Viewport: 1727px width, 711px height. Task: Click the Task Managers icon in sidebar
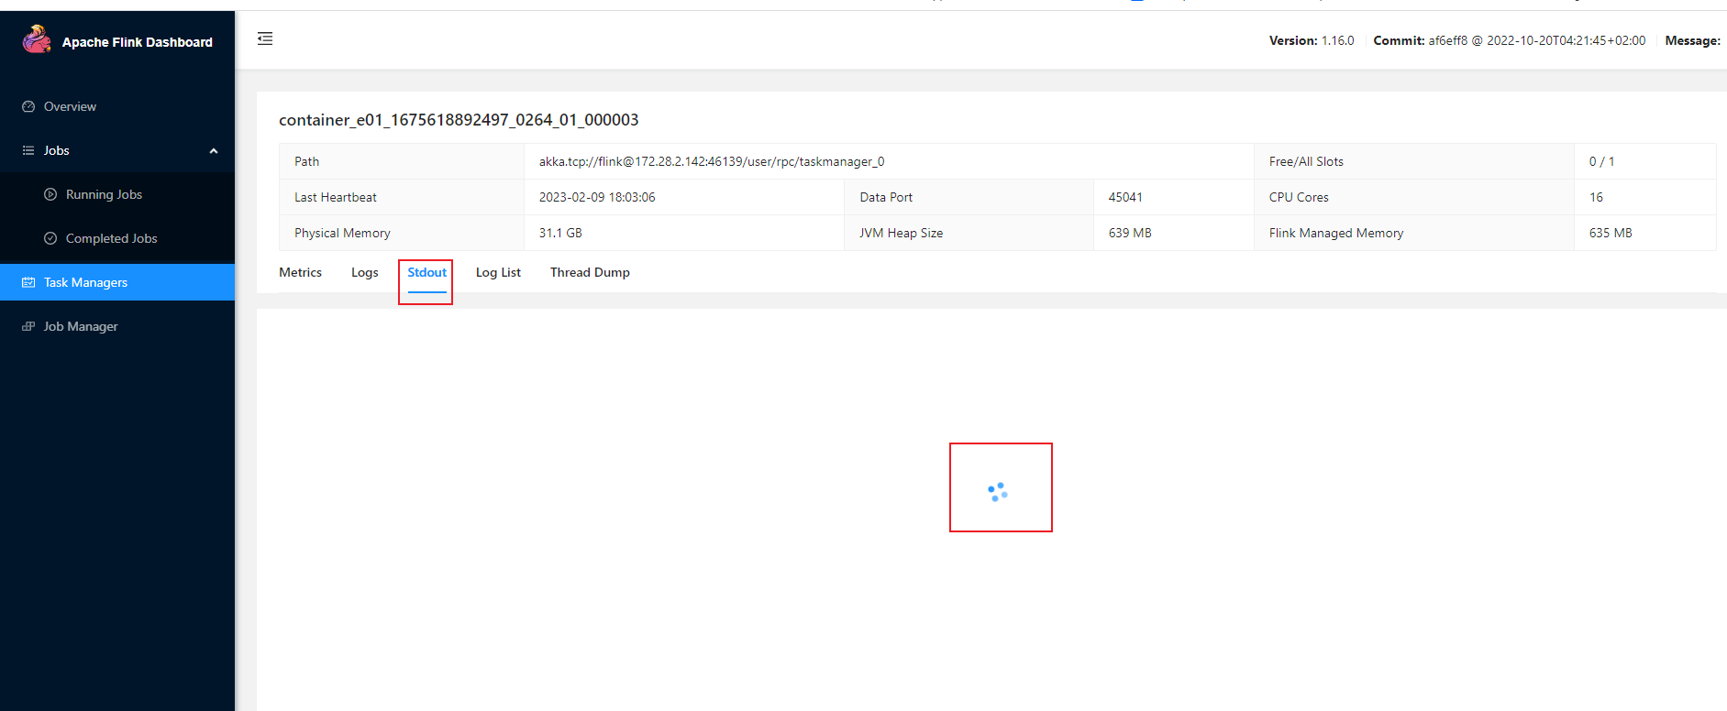28,282
